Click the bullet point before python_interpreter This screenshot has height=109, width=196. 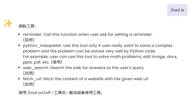coord(19,45)
